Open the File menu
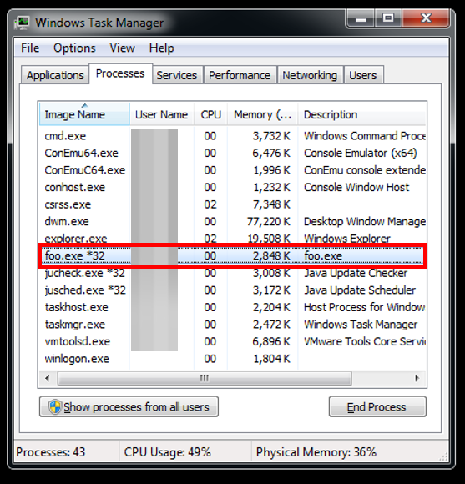 pyautogui.click(x=30, y=48)
